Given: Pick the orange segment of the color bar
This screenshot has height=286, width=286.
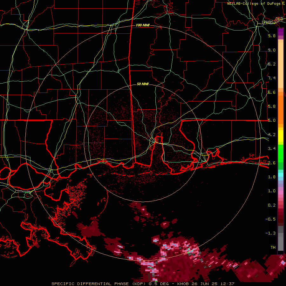Looking at the screenshot, I should tap(281, 109).
